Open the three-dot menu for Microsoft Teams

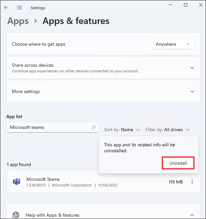(192, 182)
